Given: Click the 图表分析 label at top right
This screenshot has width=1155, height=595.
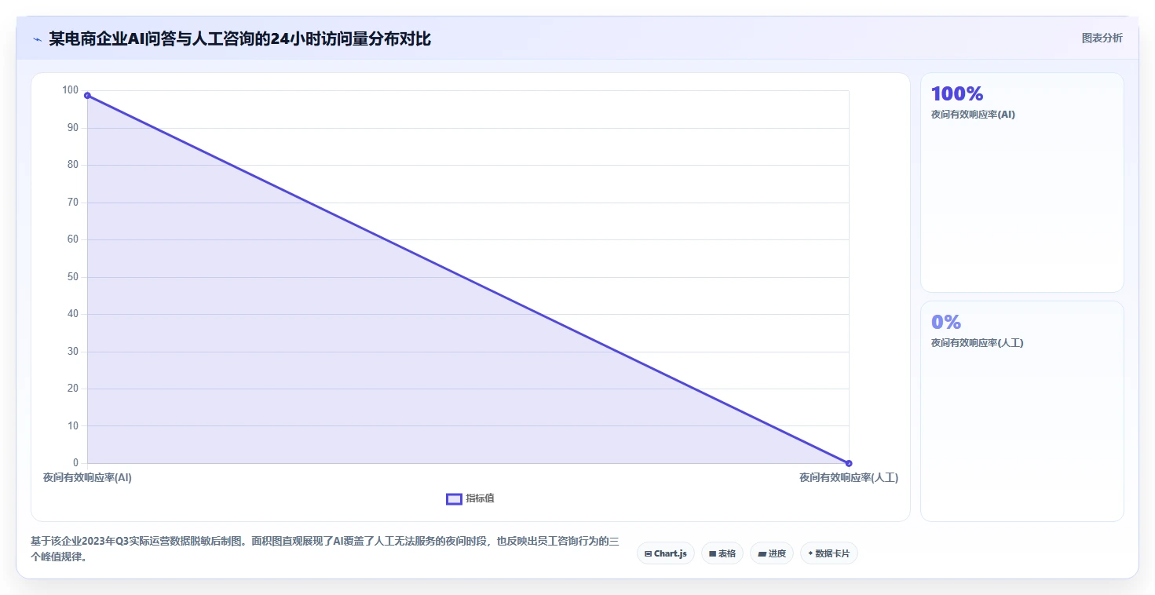Looking at the screenshot, I should (x=1102, y=38).
